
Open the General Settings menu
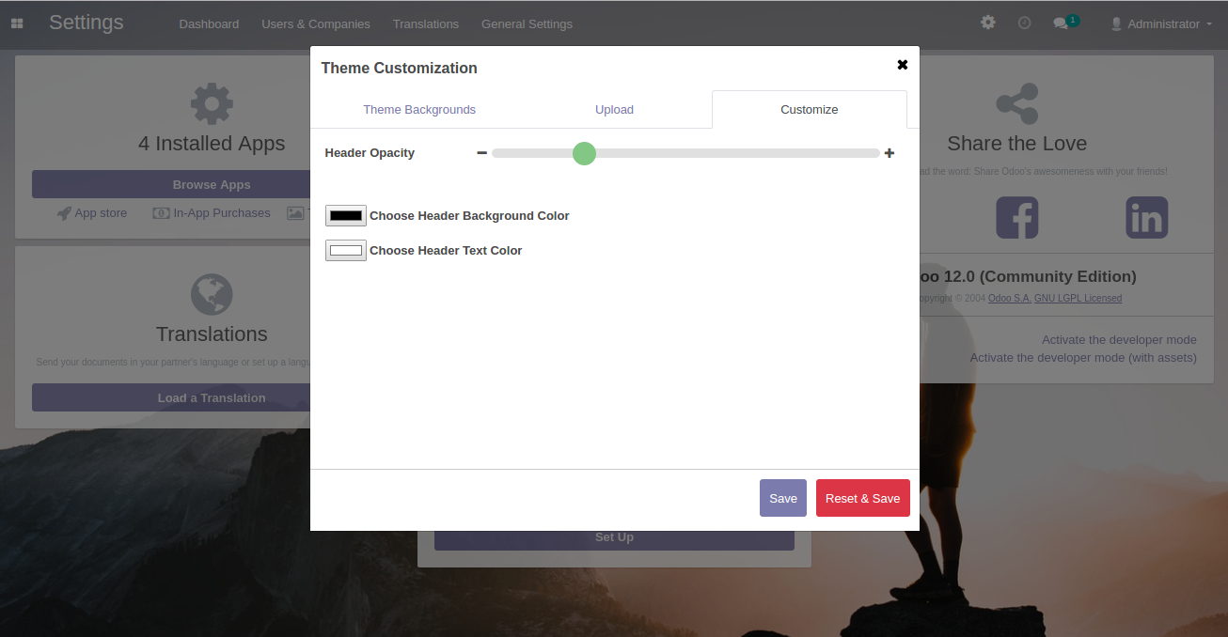pyautogui.click(x=527, y=23)
